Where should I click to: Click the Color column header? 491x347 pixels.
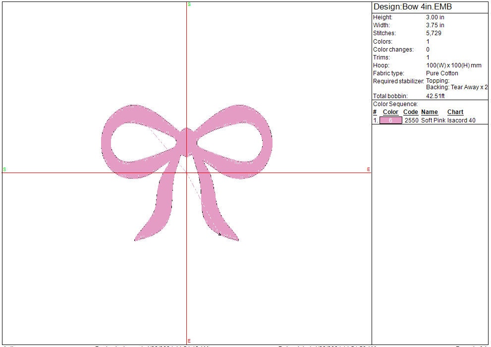coord(390,112)
